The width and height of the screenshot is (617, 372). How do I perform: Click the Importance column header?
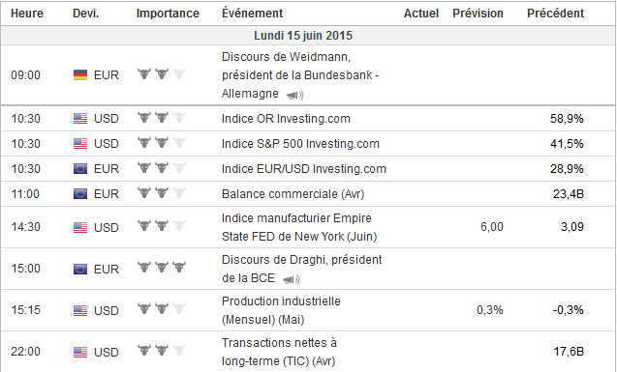(x=168, y=14)
